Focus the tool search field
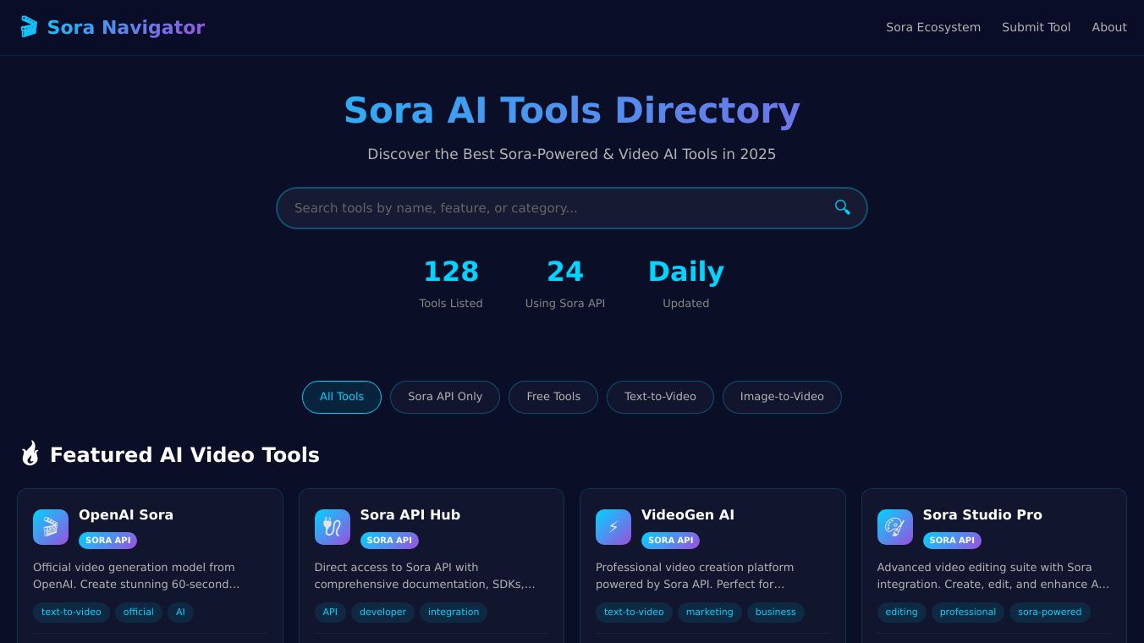 click(572, 208)
